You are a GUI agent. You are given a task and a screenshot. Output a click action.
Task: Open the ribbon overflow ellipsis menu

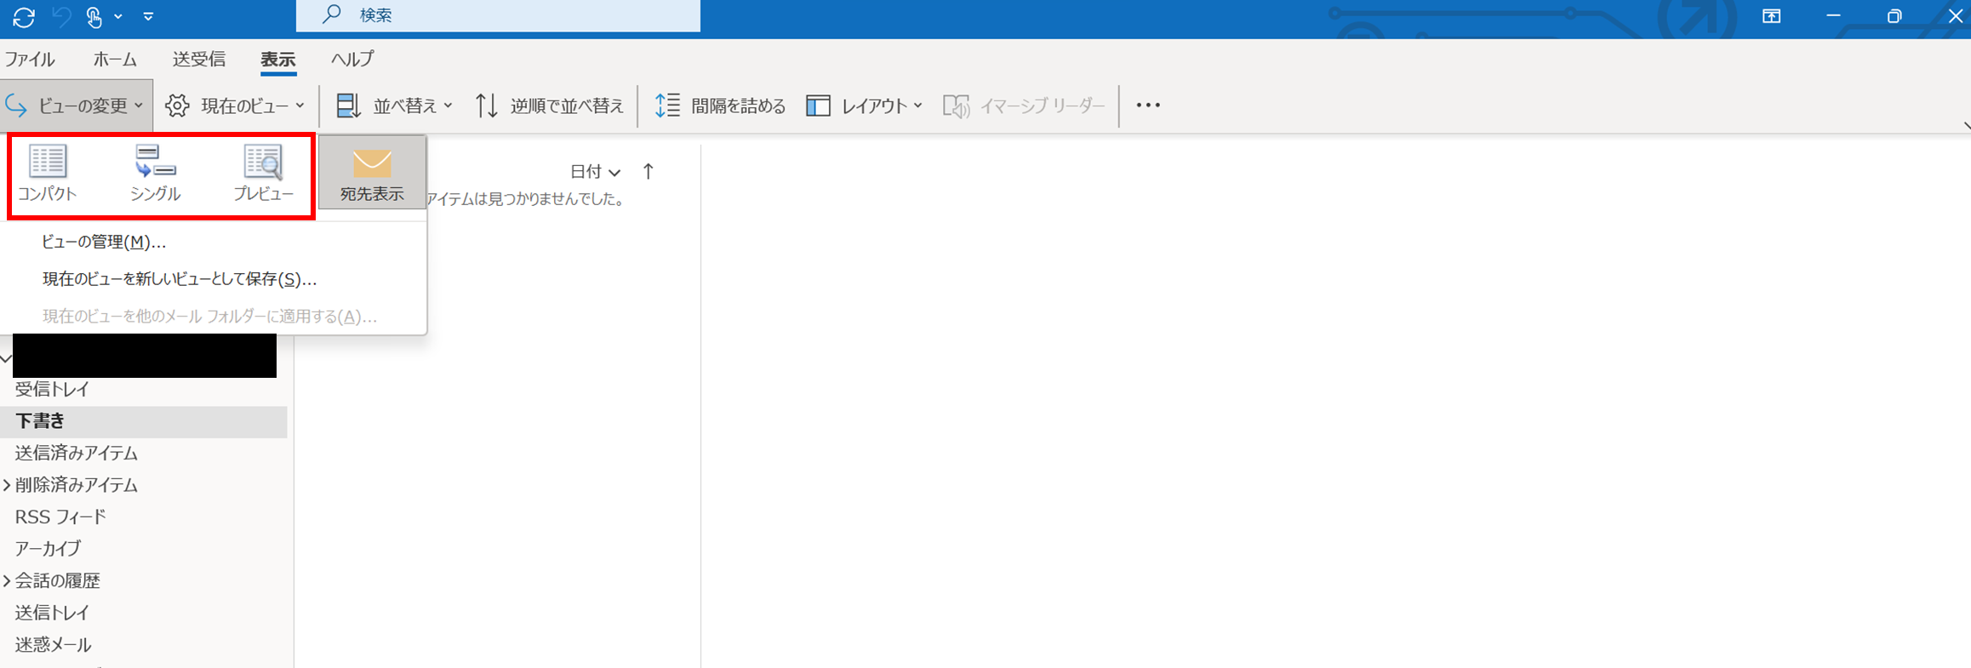1148,106
